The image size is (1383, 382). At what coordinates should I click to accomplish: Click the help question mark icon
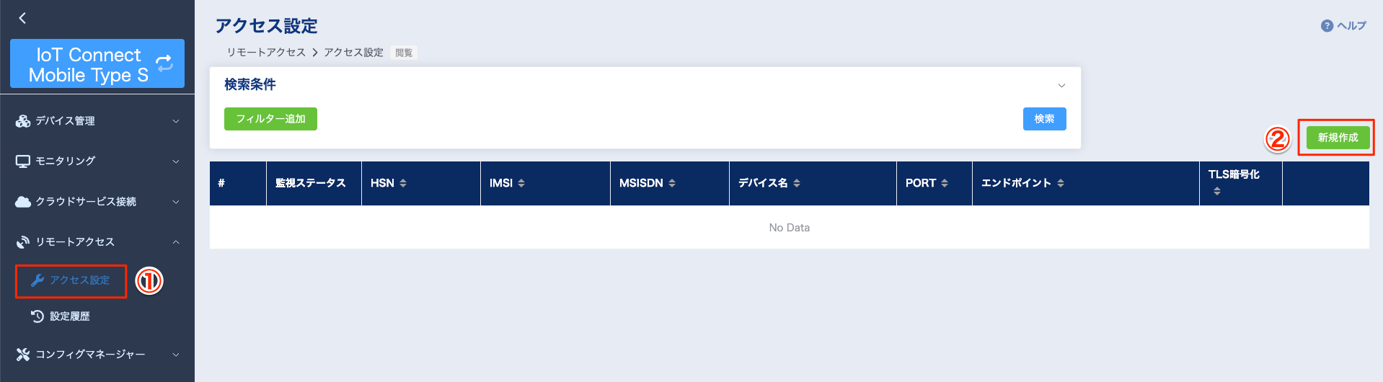pos(1327,26)
